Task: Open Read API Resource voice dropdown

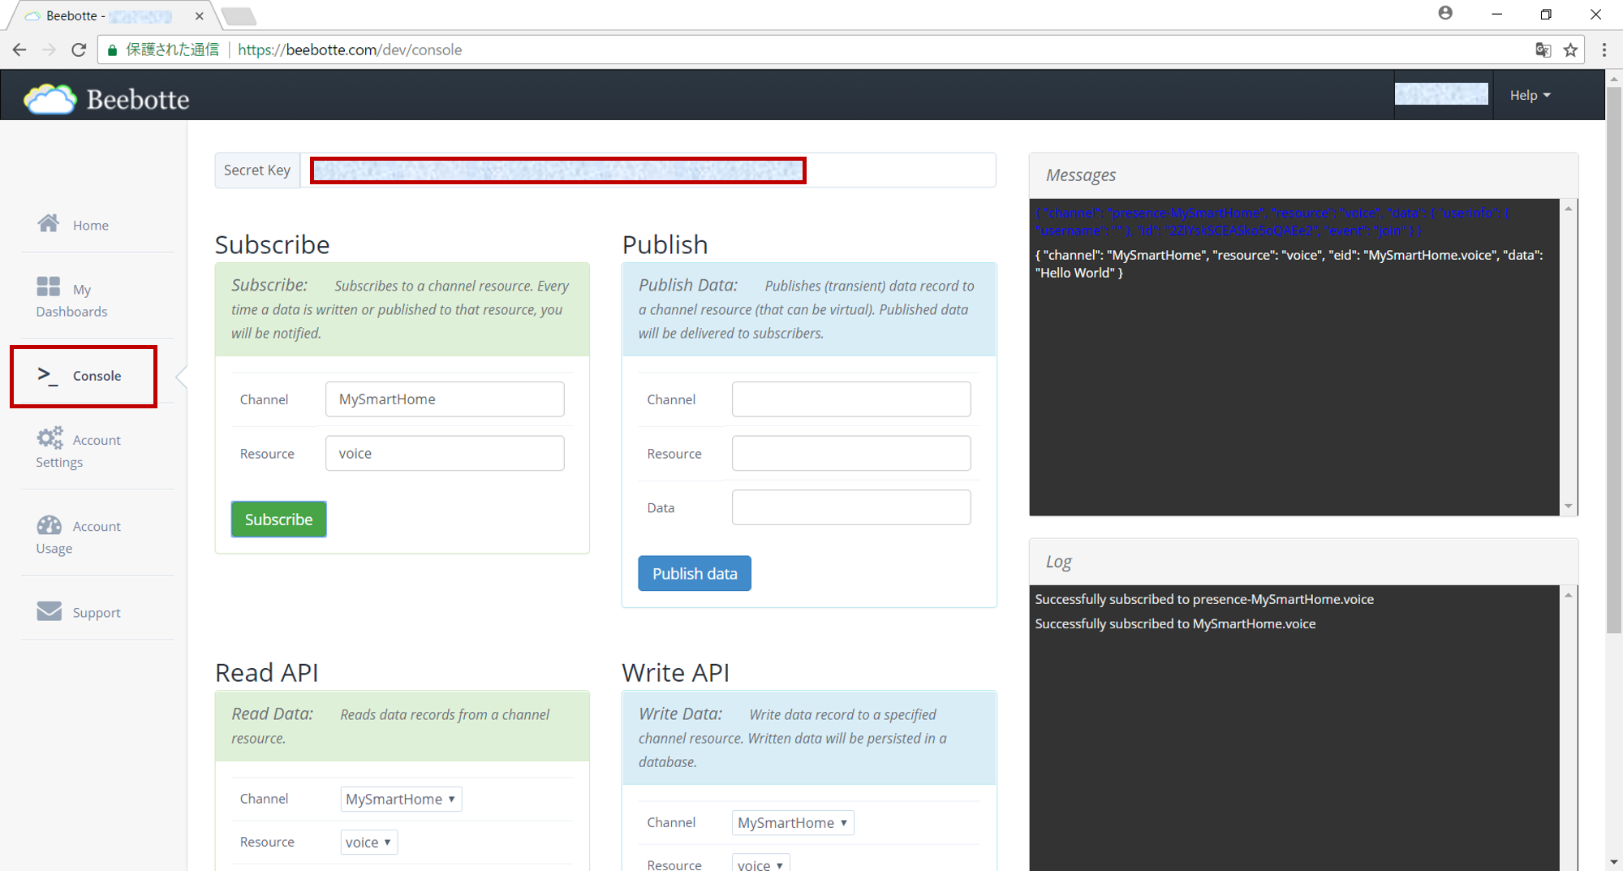Action: (369, 842)
